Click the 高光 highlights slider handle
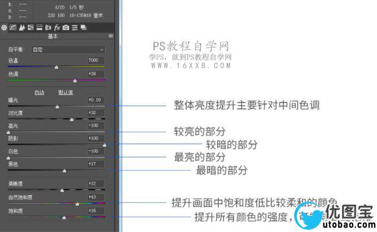The image size is (377, 232). (x=9, y=132)
